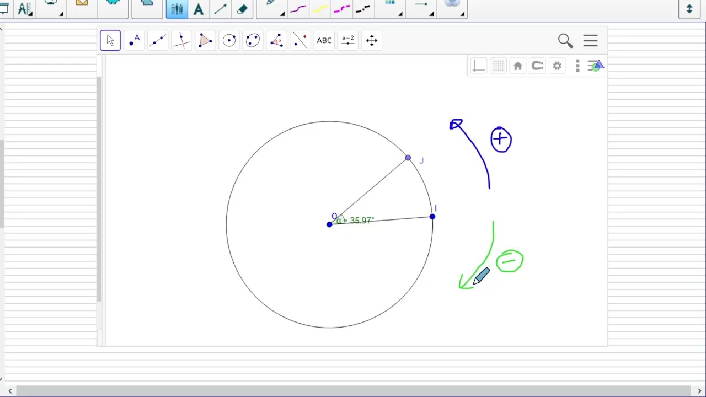This screenshot has height=397, width=706.
Task: Toggle point capturing magnet
Action: (x=537, y=66)
